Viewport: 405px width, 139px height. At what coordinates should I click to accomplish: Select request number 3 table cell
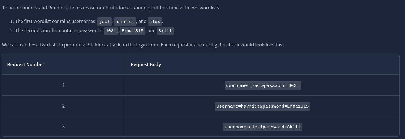tap(64, 127)
